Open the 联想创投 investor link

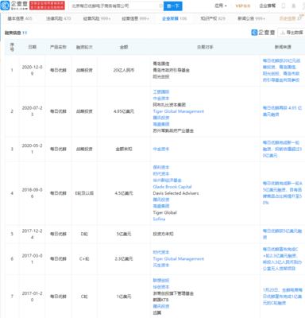click(x=161, y=281)
